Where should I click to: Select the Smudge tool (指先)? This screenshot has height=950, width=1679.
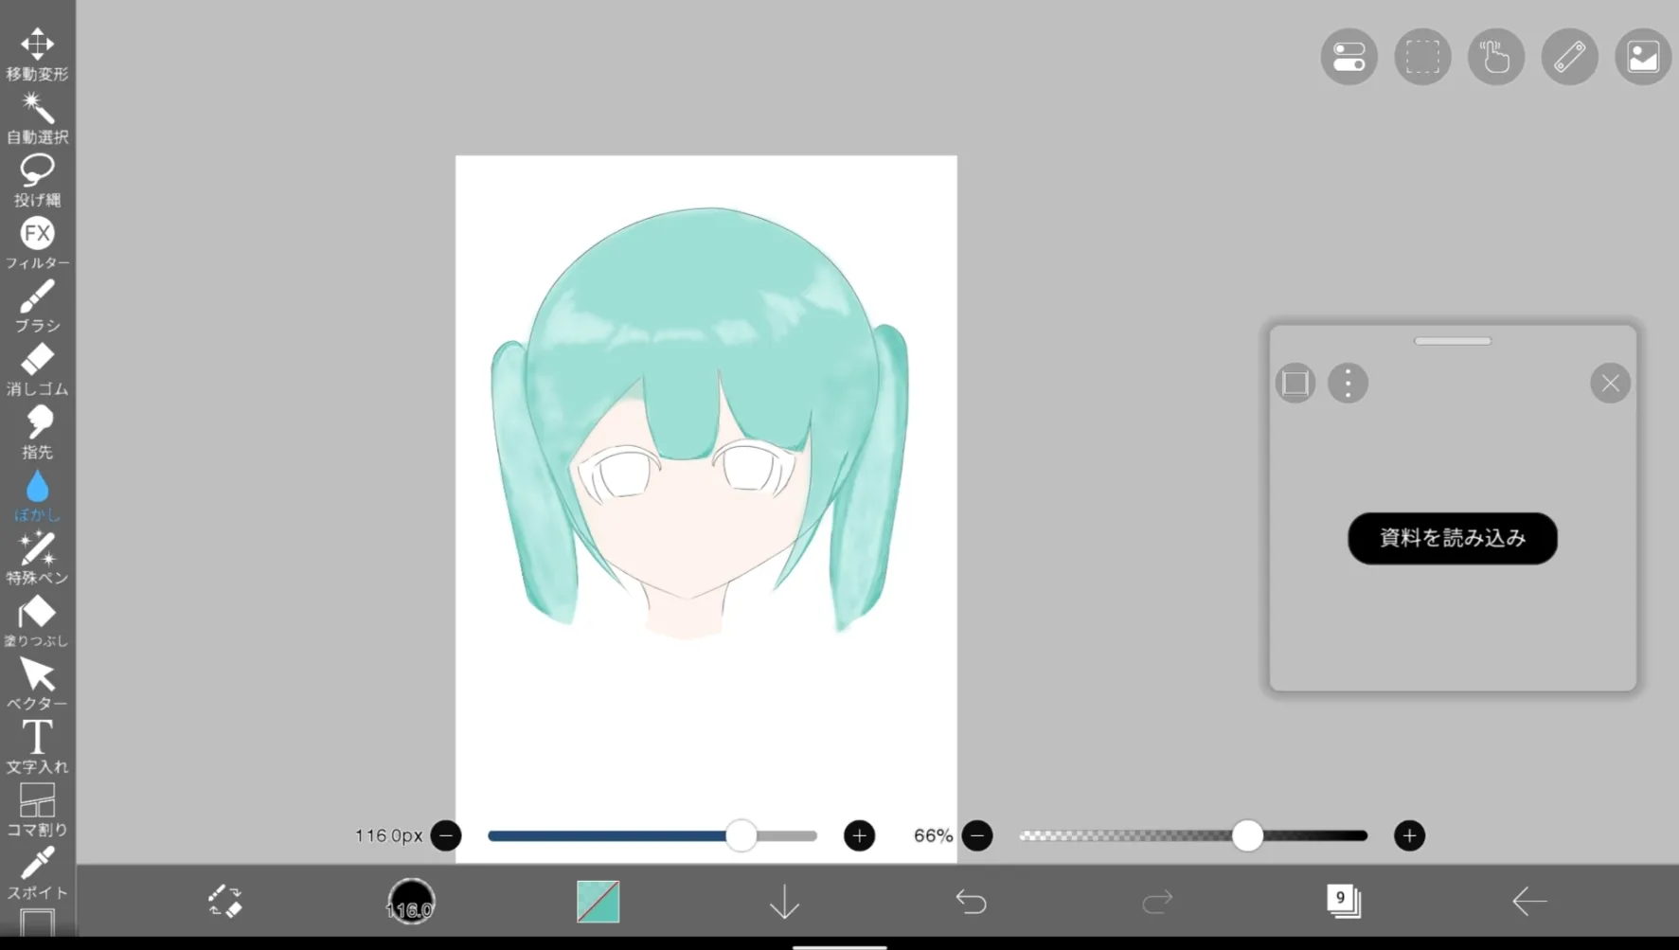pos(37,432)
